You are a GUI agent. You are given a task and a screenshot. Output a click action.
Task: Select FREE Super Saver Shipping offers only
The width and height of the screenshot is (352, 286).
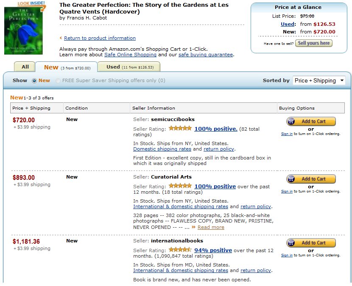[58, 80]
